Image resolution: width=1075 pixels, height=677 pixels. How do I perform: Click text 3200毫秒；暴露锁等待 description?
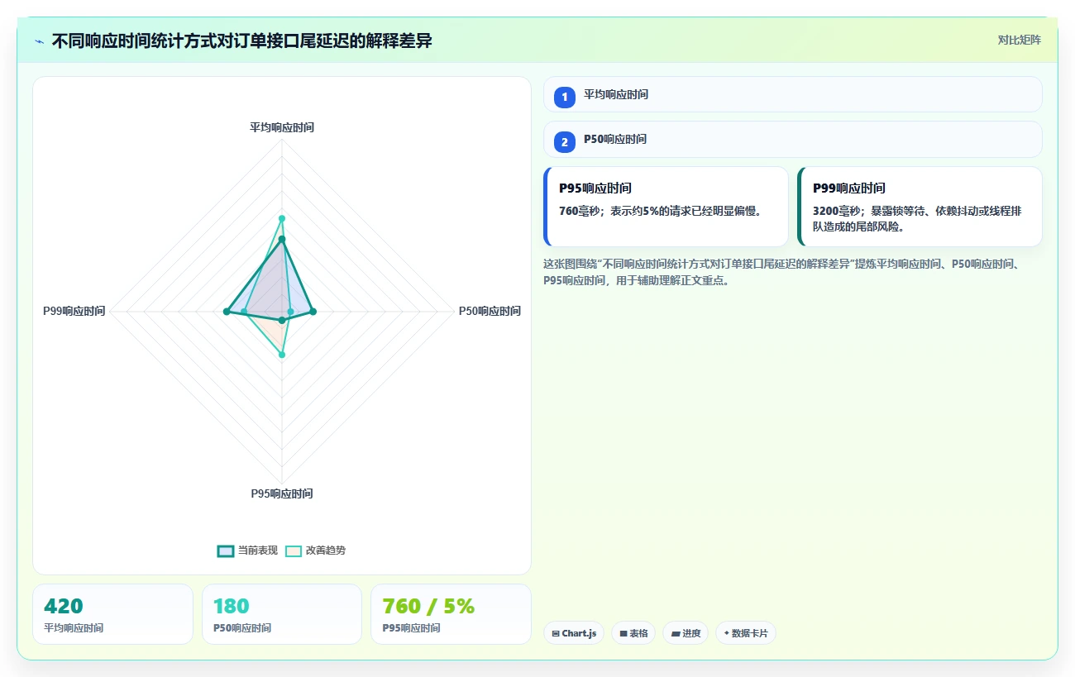917,218
